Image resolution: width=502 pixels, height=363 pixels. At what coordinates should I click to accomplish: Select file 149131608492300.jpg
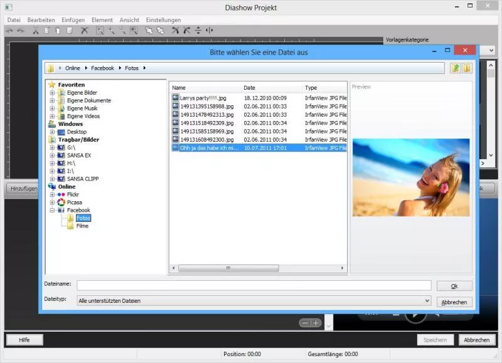(207, 139)
